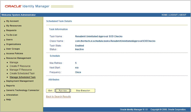191x112 pixels.
Task: Expand the User Groups arrow
Action: pyautogui.click(x=5, y=49)
